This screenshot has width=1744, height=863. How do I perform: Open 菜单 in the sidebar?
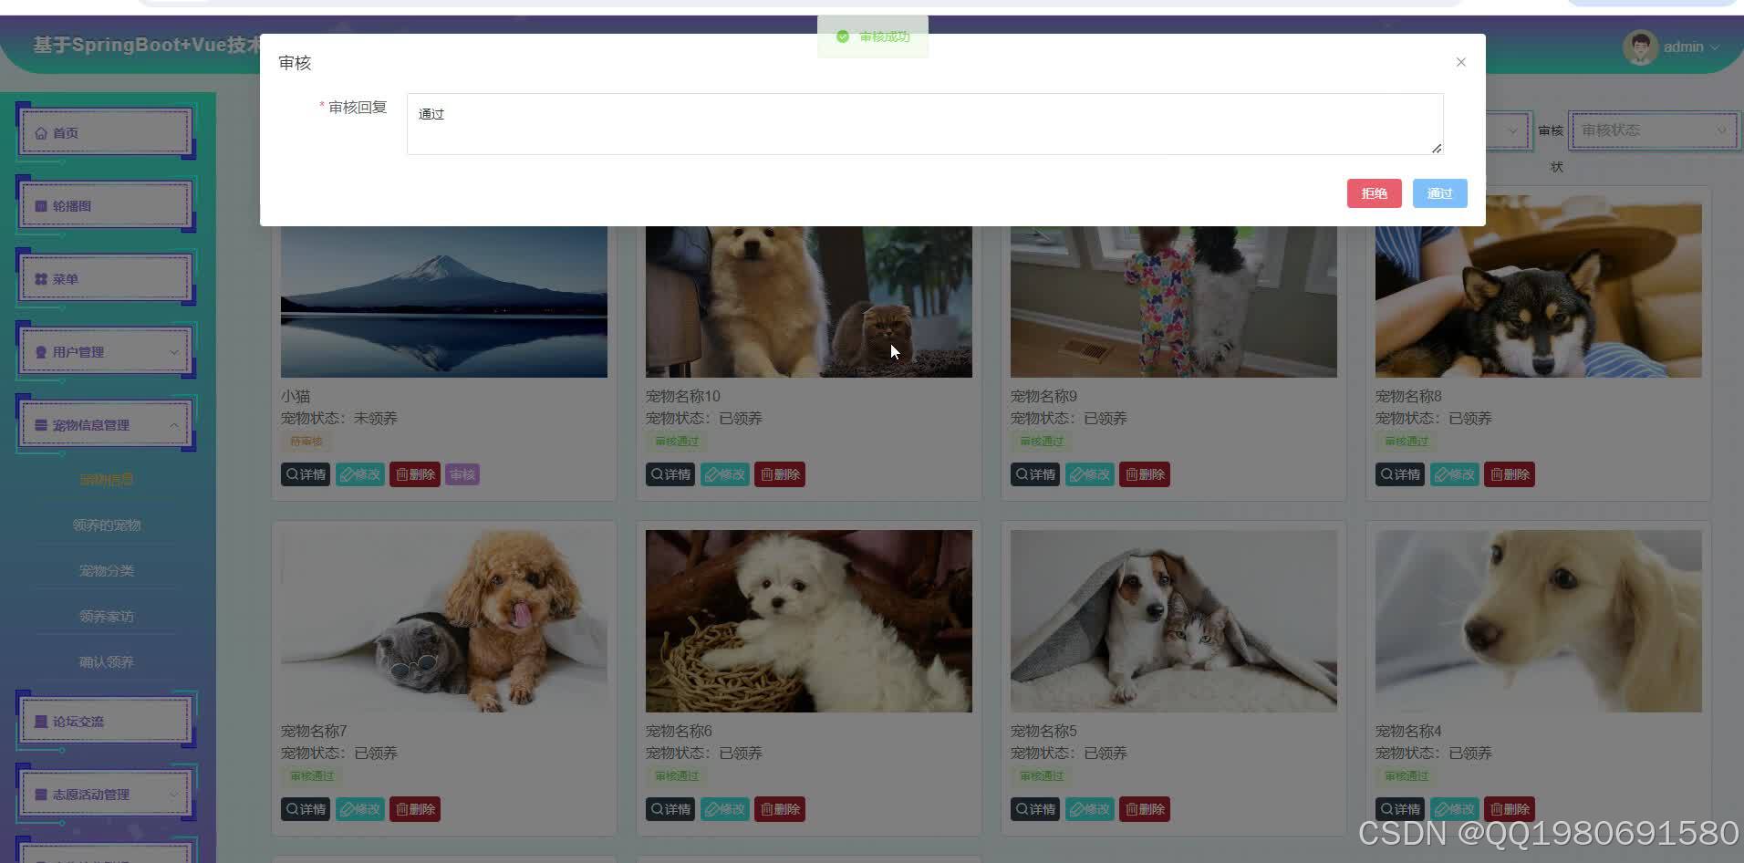point(106,278)
